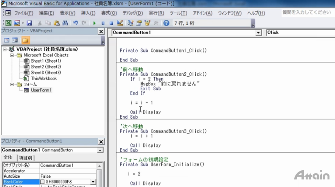
Task: Open 表示(V) menu
Action: (67, 13)
